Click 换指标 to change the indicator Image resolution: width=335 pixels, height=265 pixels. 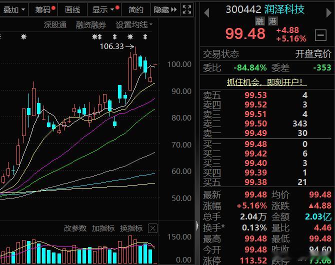pyautogui.click(x=131, y=228)
